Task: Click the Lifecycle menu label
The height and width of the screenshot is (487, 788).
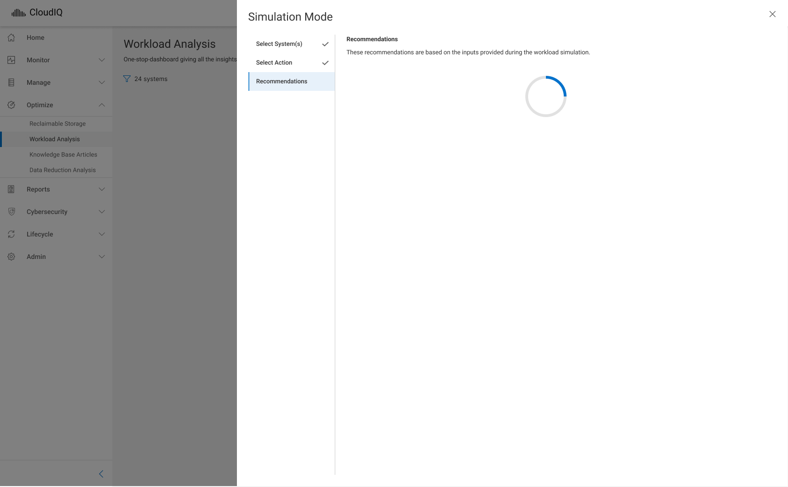Action: point(40,234)
